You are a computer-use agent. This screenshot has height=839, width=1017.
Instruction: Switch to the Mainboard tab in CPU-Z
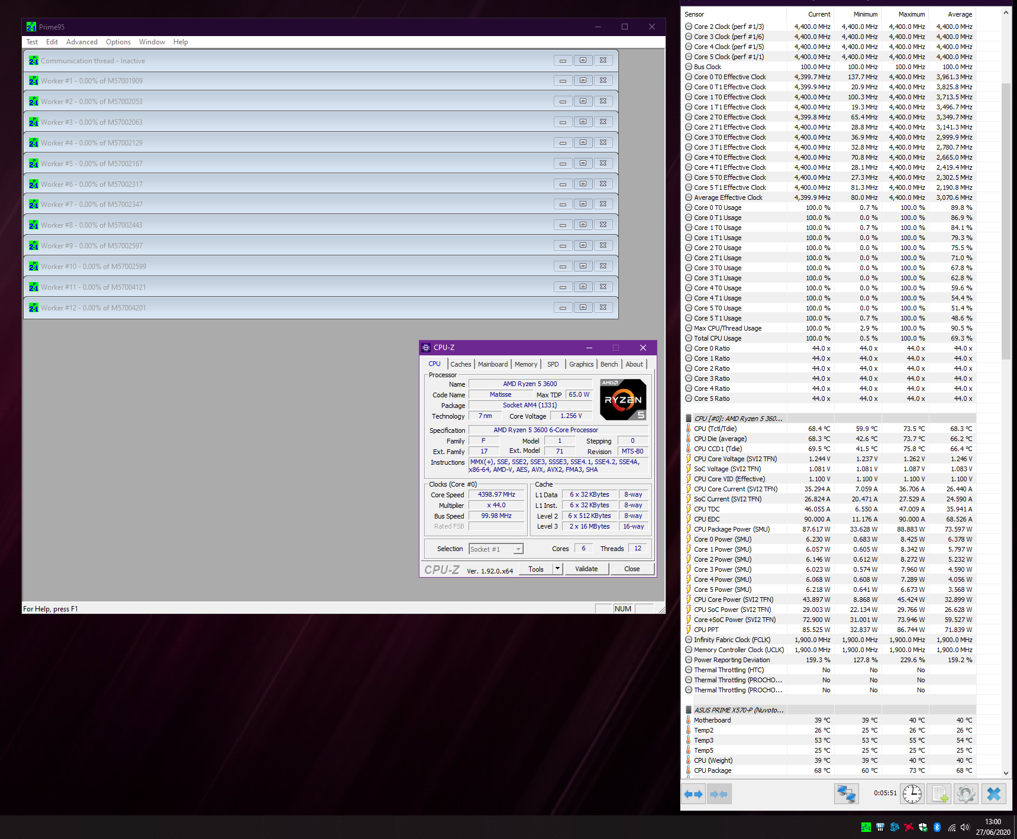[493, 364]
